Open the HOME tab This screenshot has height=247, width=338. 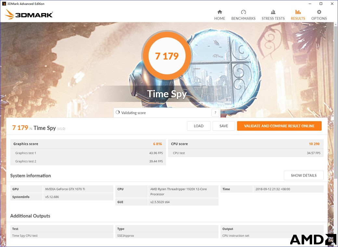[219, 15]
